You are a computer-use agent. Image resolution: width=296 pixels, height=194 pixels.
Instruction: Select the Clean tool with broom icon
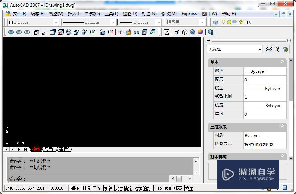click(129, 32)
